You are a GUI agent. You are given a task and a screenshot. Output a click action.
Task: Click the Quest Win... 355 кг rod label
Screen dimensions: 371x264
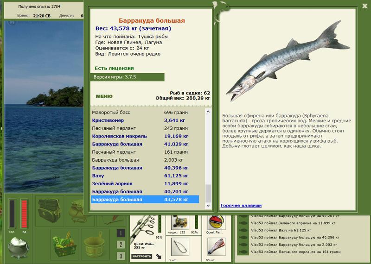coord(144,246)
